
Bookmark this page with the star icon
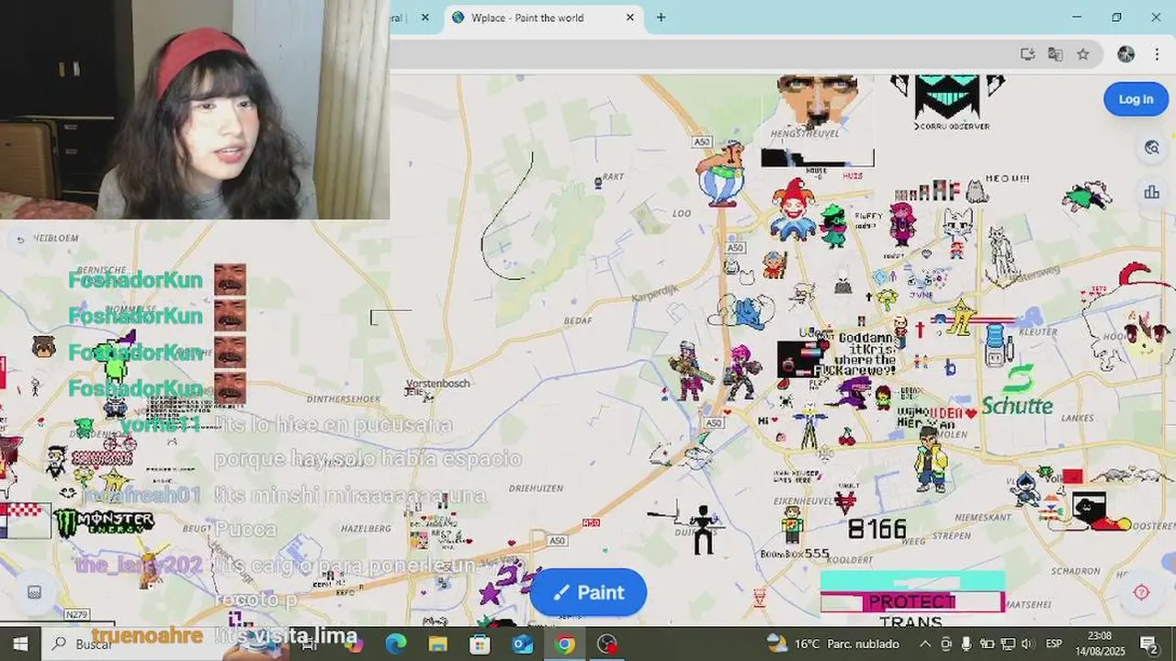coord(1083,54)
